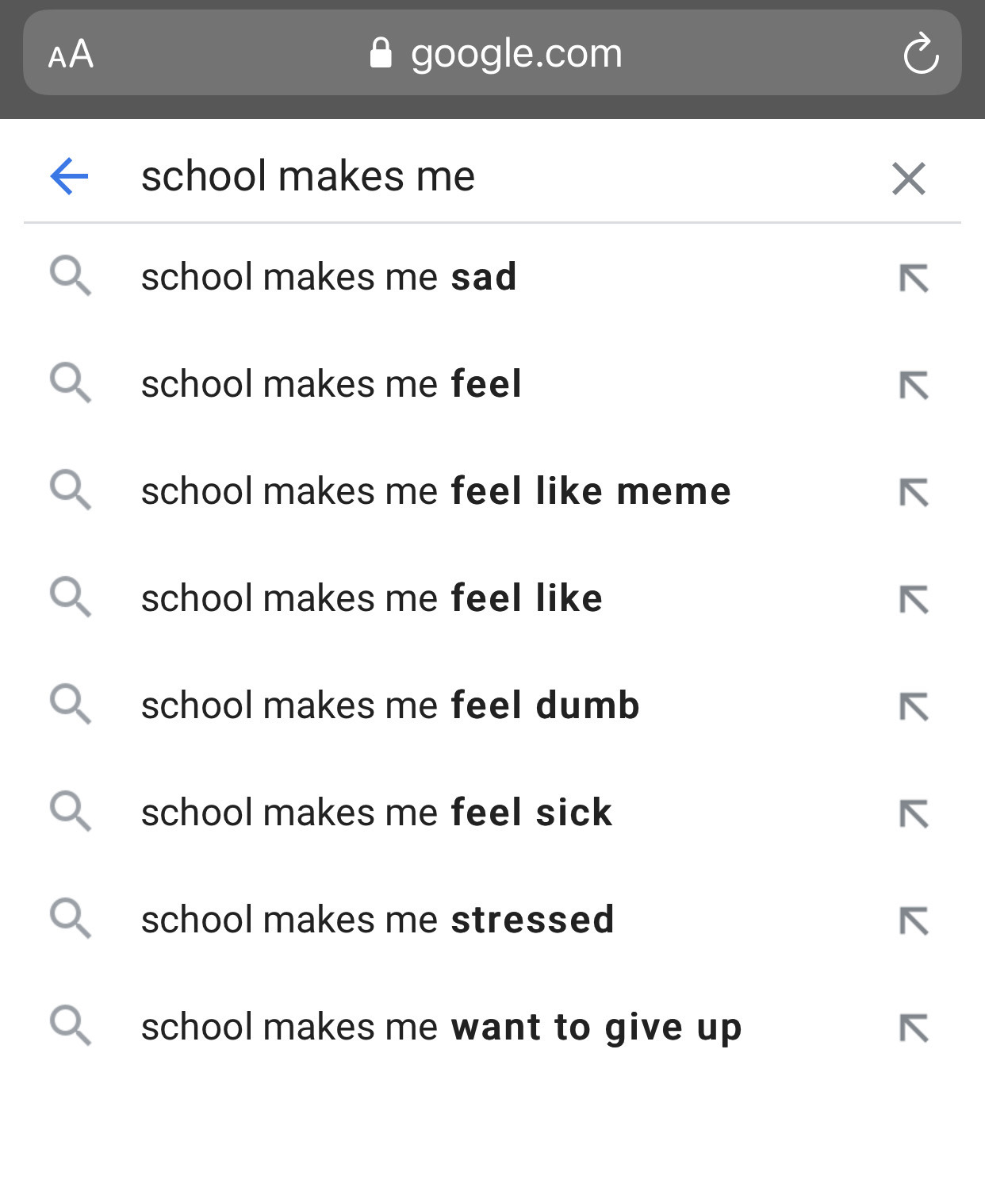This screenshot has height=1203, width=985.
Task: Clear the search box with X
Action: click(x=909, y=179)
